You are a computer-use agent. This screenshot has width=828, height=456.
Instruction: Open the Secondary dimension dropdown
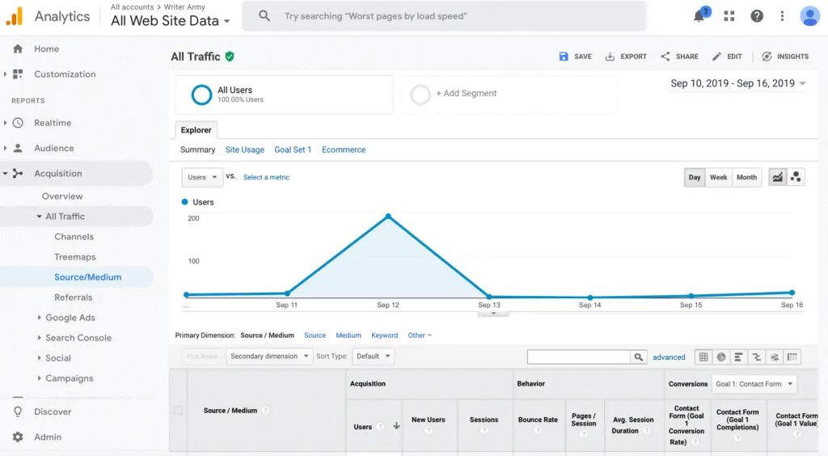click(x=268, y=356)
